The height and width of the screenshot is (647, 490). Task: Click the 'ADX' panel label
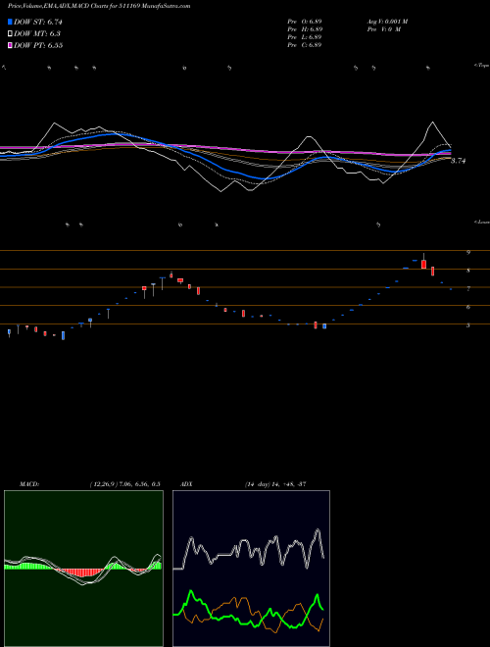(x=186, y=484)
